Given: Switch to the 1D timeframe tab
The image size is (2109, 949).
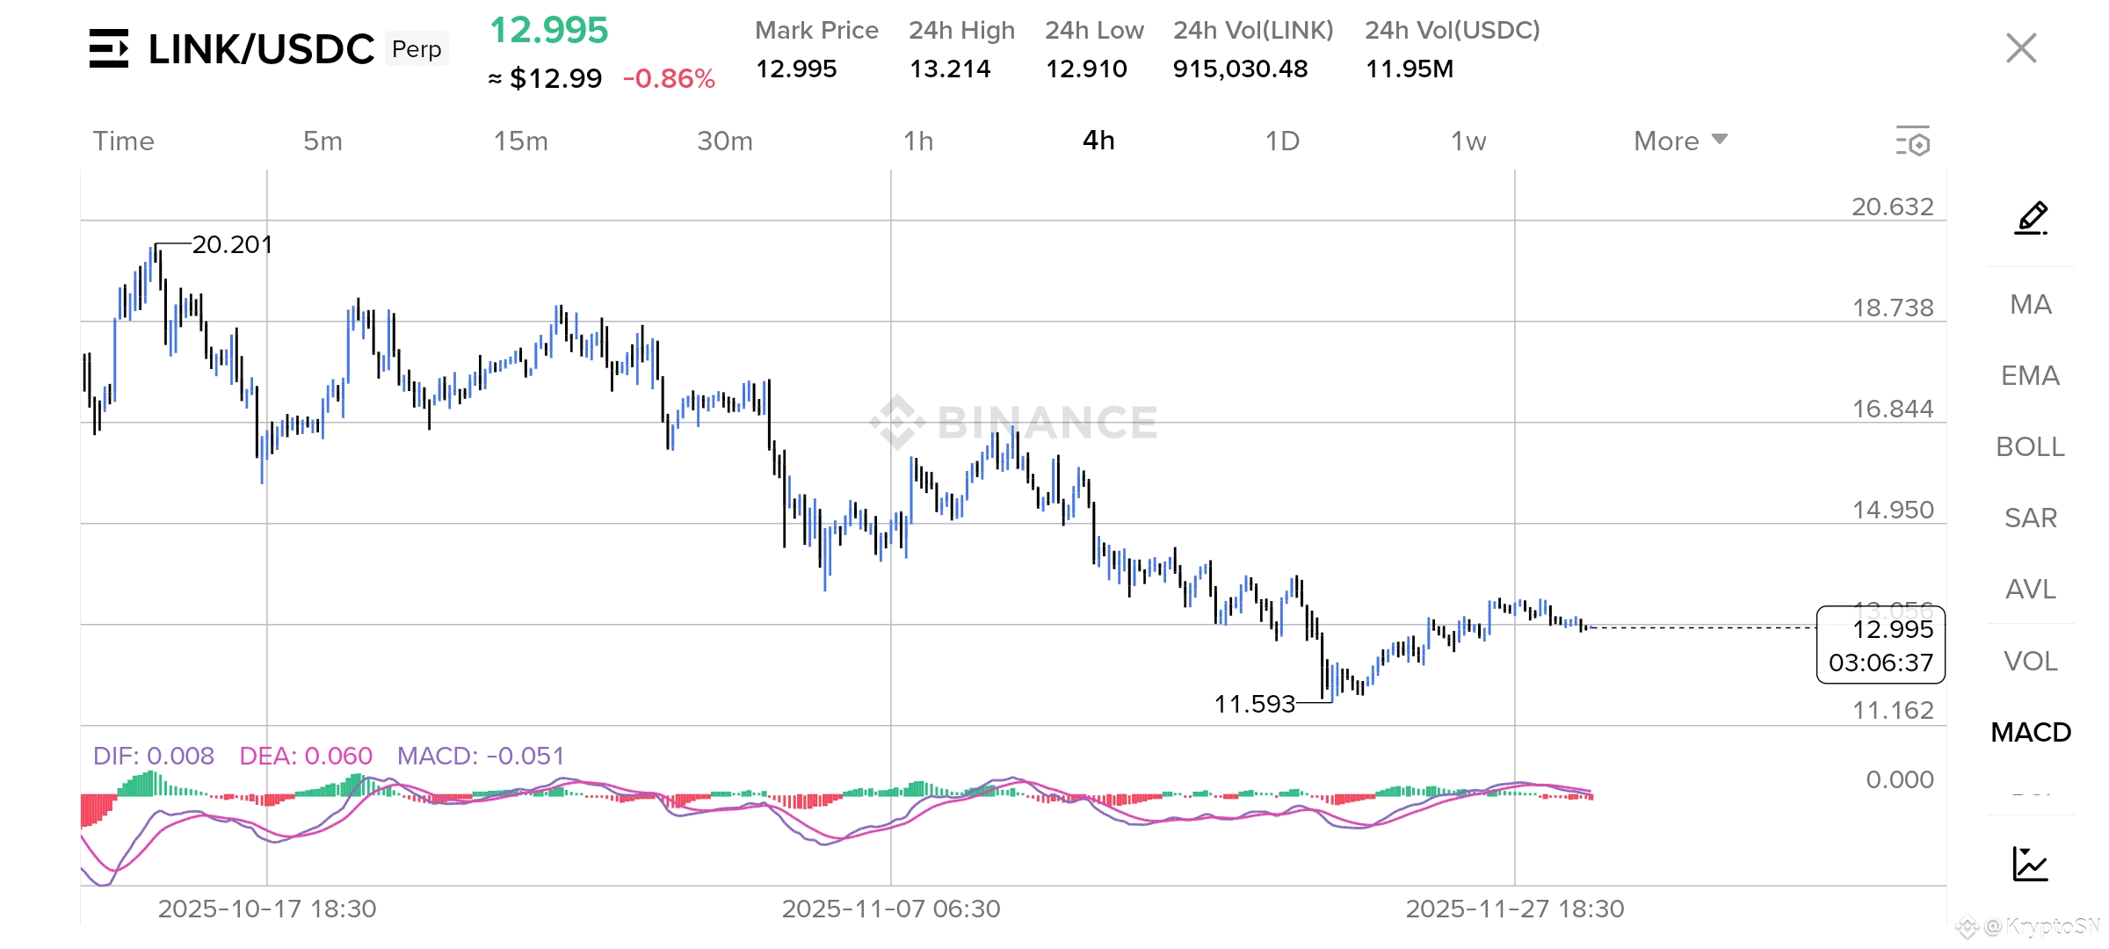Looking at the screenshot, I should 1282,141.
